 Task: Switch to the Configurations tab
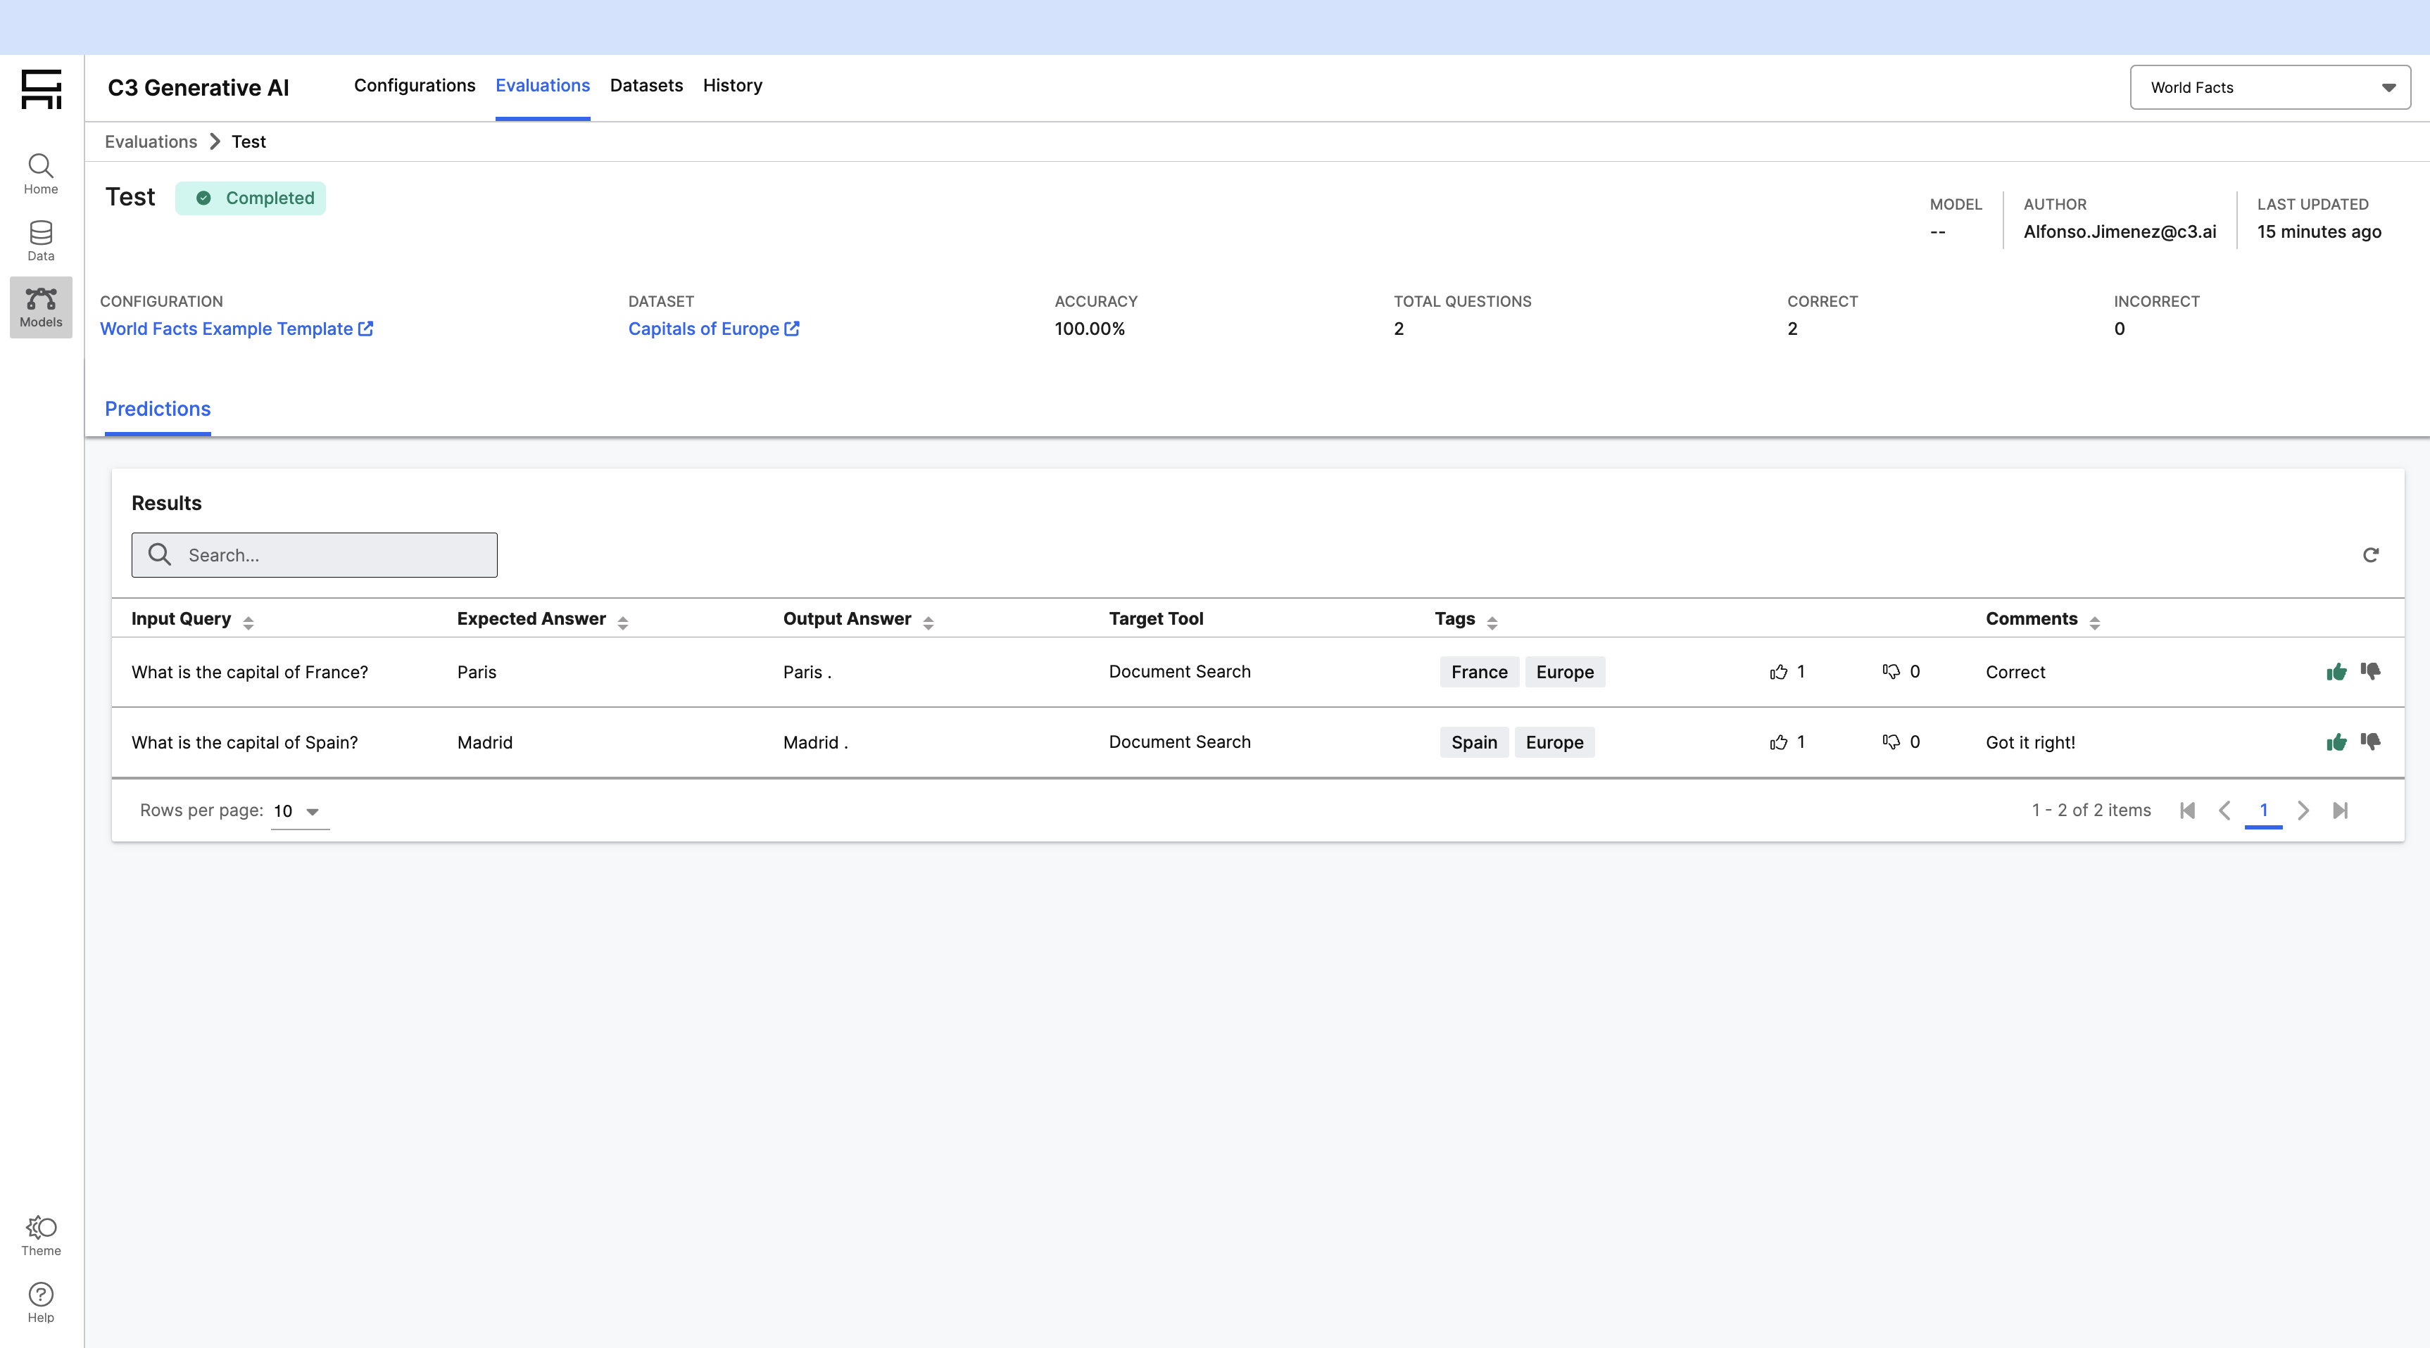414,86
